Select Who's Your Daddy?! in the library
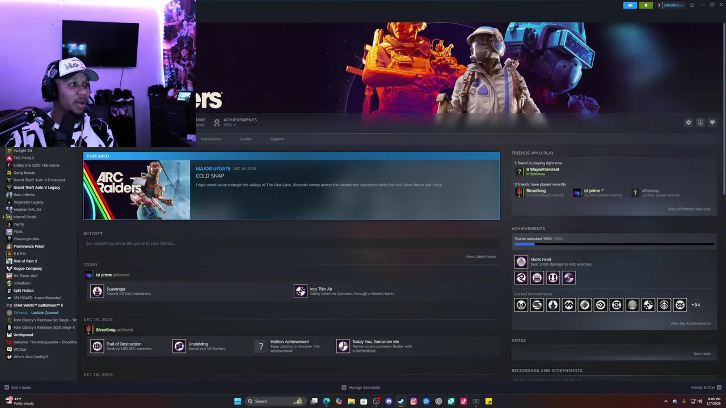 [31, 357]
